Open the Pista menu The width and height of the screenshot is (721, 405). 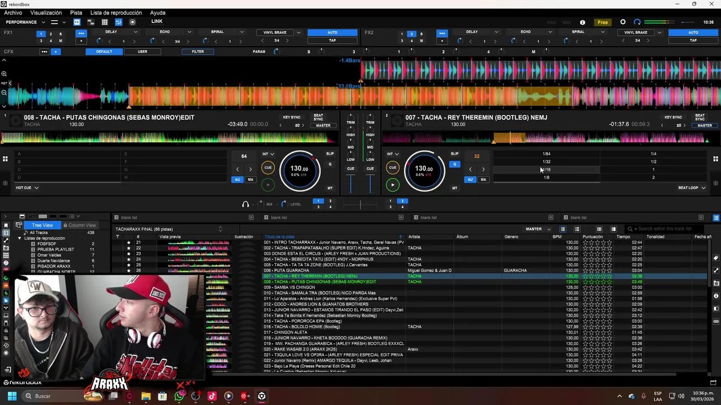[76, 12]
